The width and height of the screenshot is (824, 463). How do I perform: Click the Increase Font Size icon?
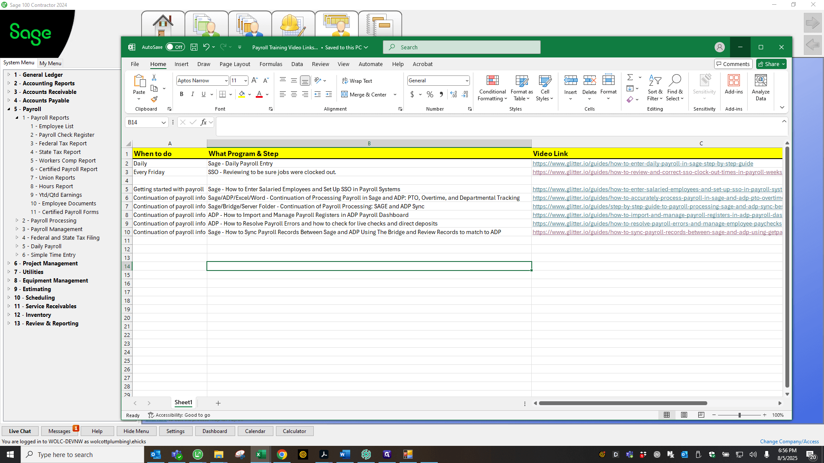[254, 81]
